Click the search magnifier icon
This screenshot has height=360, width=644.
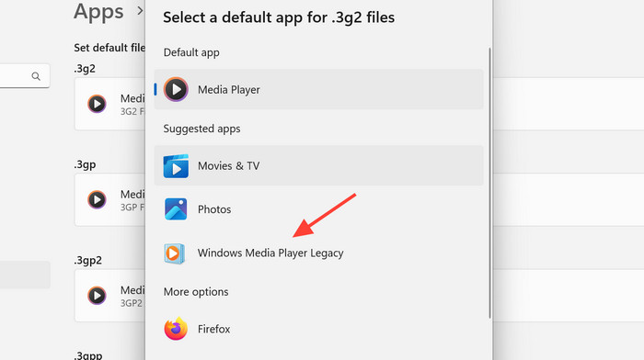pos(36,76)
